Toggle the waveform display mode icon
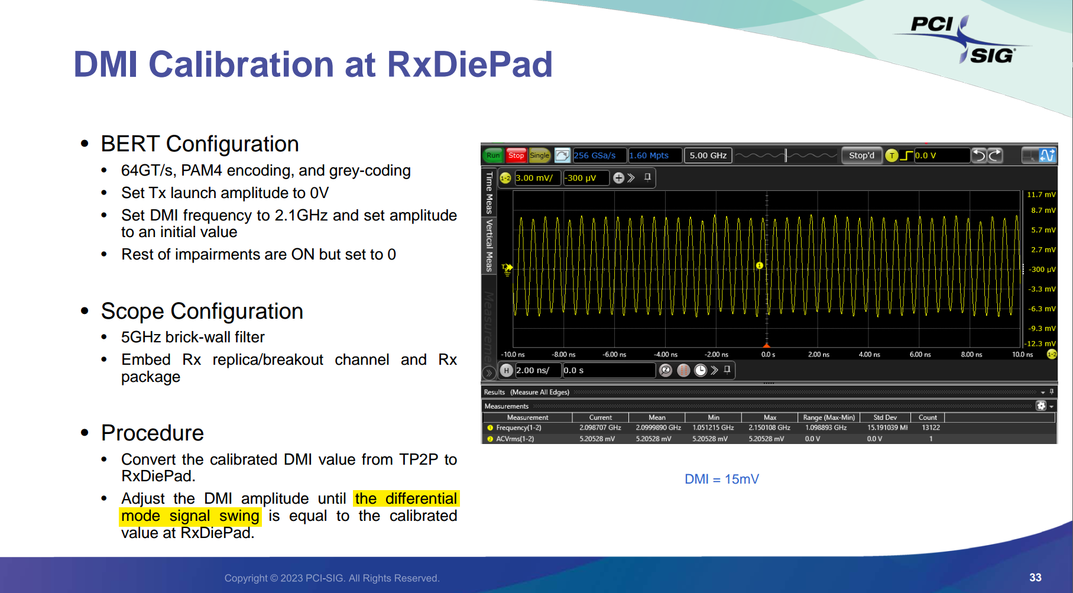The height and width of the screenshot is (593, 1073). point(1047,155)
